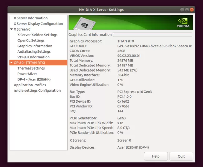
Task: Open Thermal Settings page
Action: click(31, 68)
